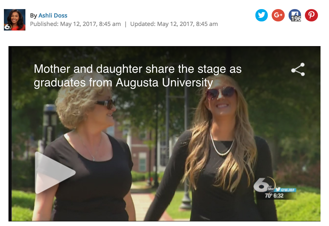Pin the article on Pinterest
Viewport: 329px width, 226px height.
[311, 15]
